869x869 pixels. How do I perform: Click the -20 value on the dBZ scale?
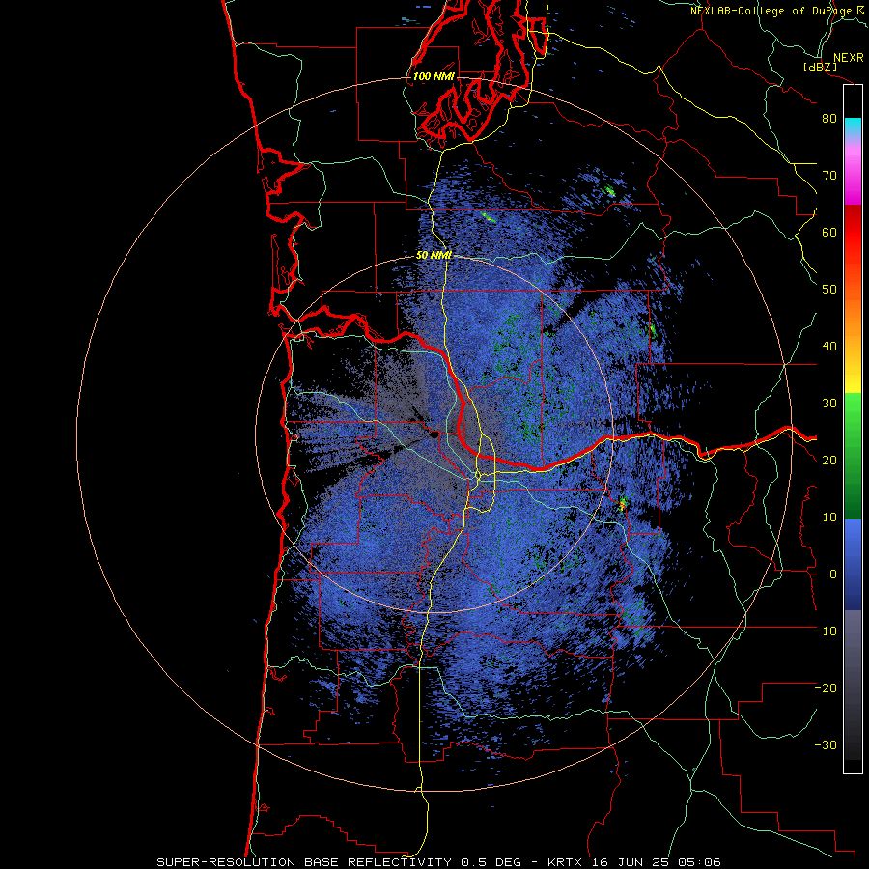[826, 688]
